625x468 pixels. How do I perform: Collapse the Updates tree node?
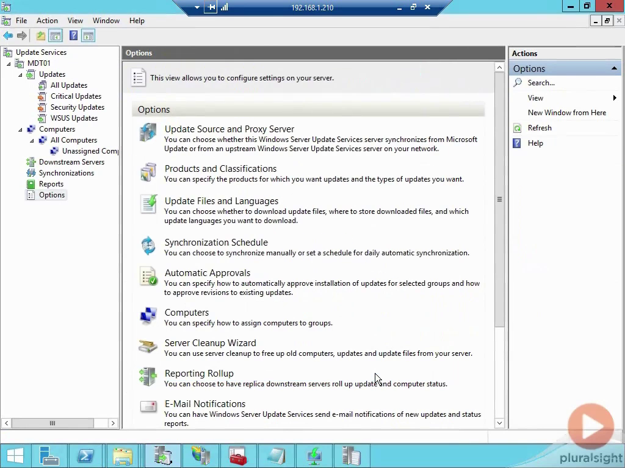20,74
